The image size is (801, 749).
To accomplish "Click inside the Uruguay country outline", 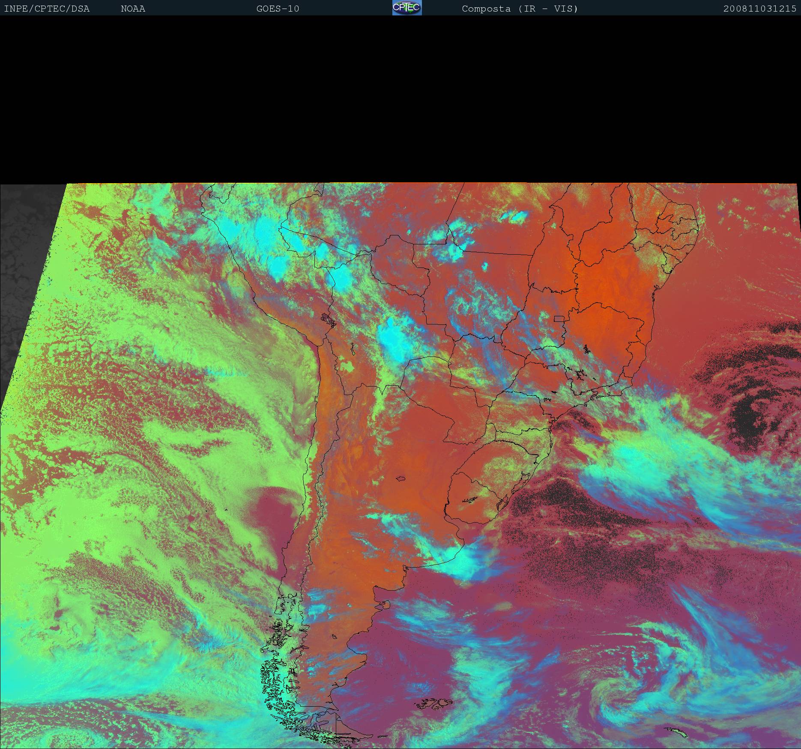I will tap(475, 499).
